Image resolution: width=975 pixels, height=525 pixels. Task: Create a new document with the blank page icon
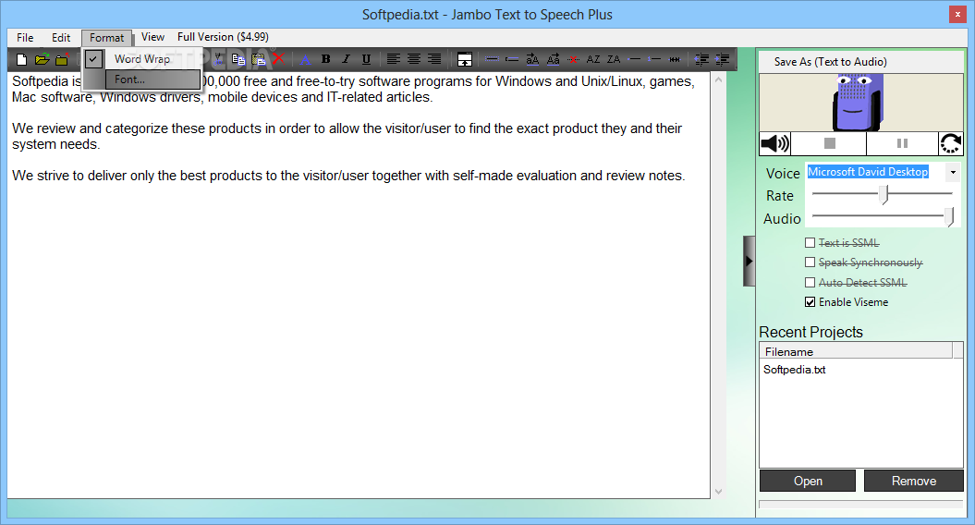[22, 60]
